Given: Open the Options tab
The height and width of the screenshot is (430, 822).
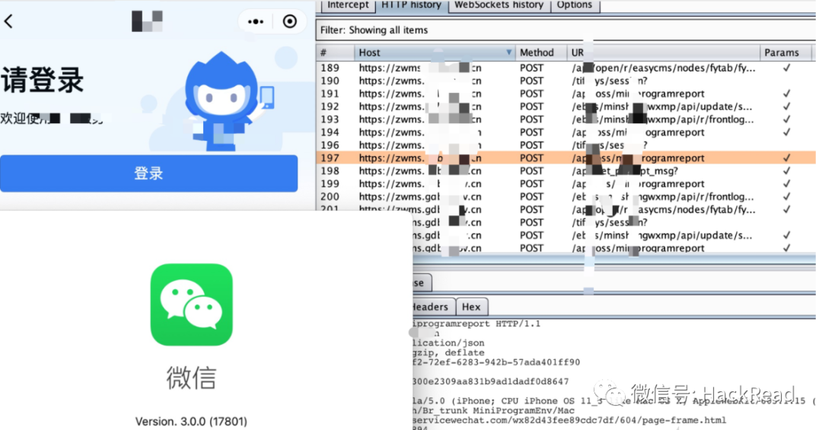Looking at the screenshot, I should (x=574, y=5).
